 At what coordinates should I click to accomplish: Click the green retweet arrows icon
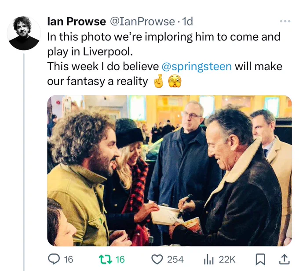[x=106, y=260]
